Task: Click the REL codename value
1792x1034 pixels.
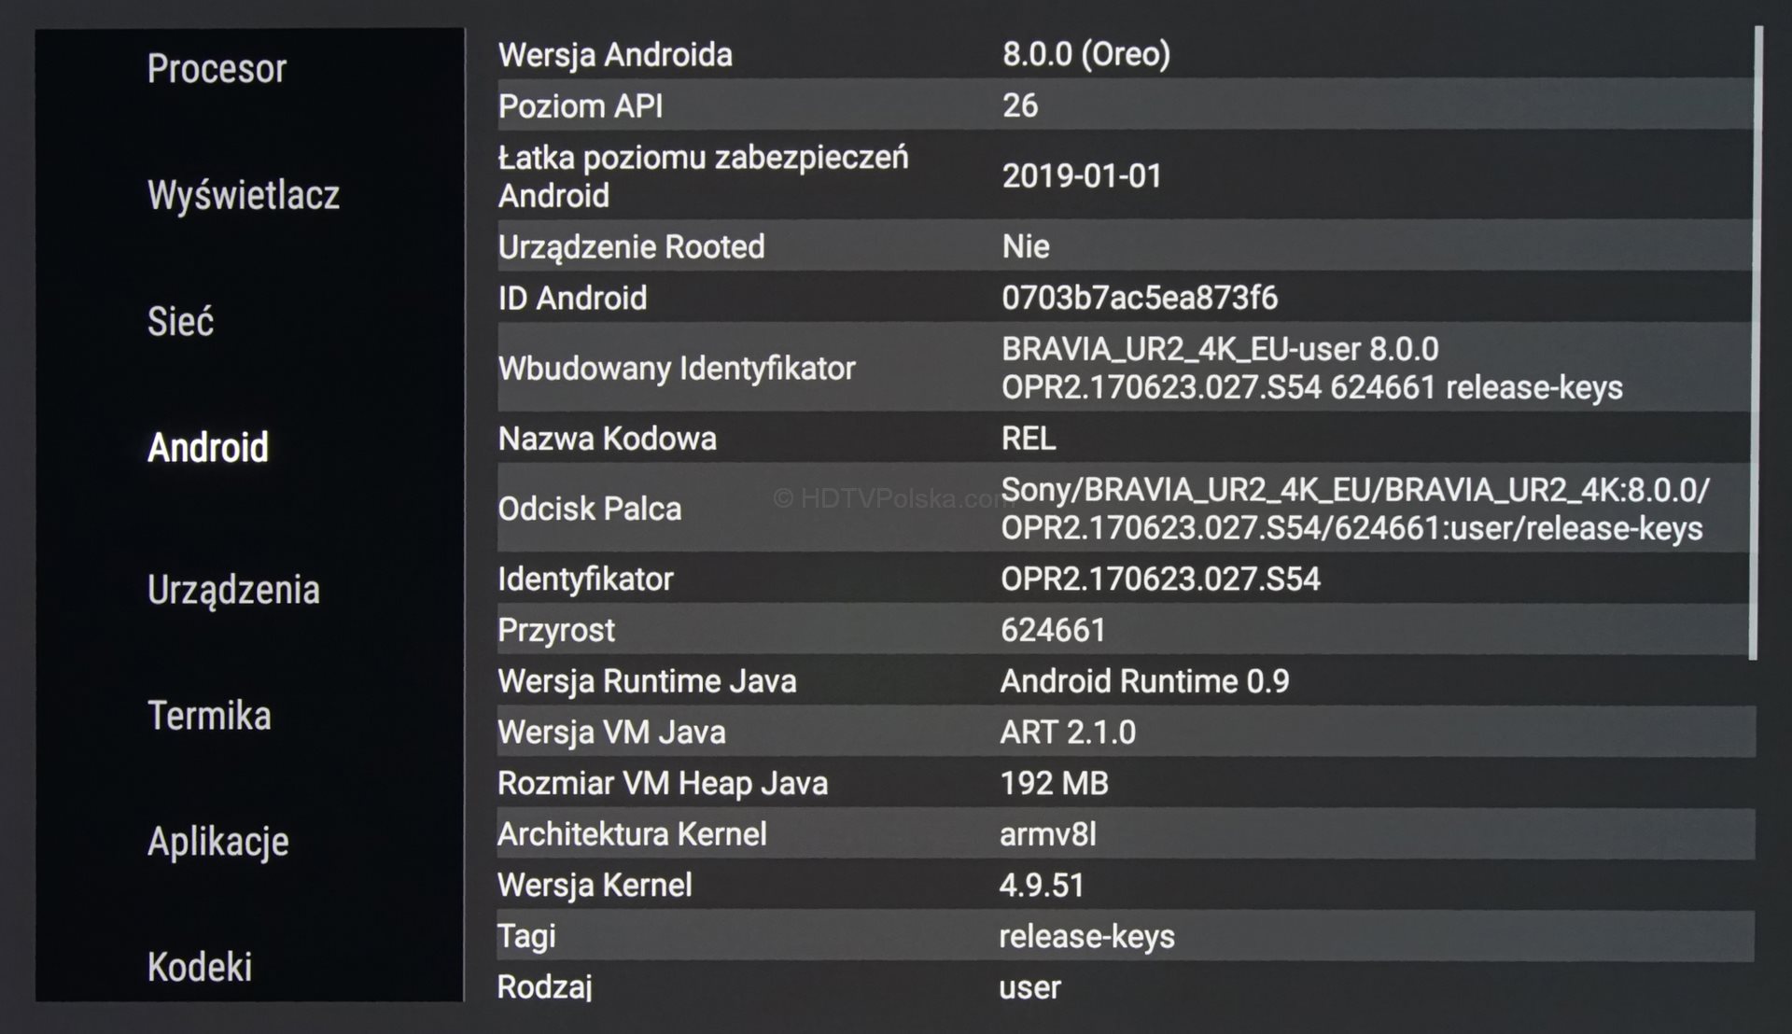Action: point(1029,439)
